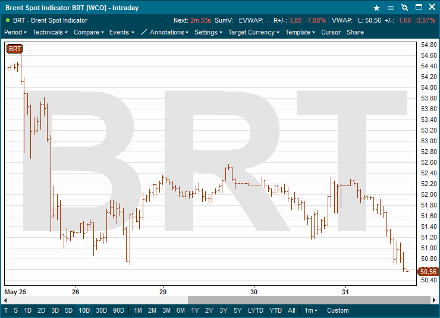The image size is (440, 318).
Task: Switch to 3D range
Action: pos(55,310)
